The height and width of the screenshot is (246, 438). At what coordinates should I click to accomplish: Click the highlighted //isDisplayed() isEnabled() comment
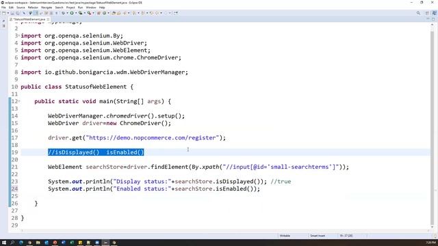[x=96, y=152]
